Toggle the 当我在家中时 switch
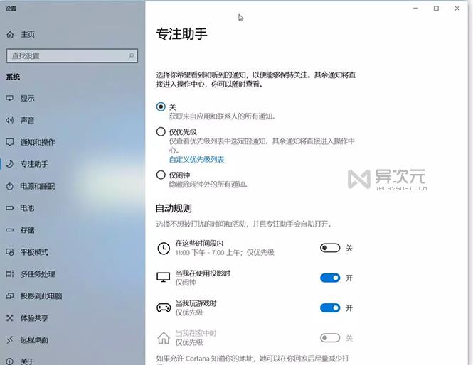473x365 pixels. click(x=330, y=338)
